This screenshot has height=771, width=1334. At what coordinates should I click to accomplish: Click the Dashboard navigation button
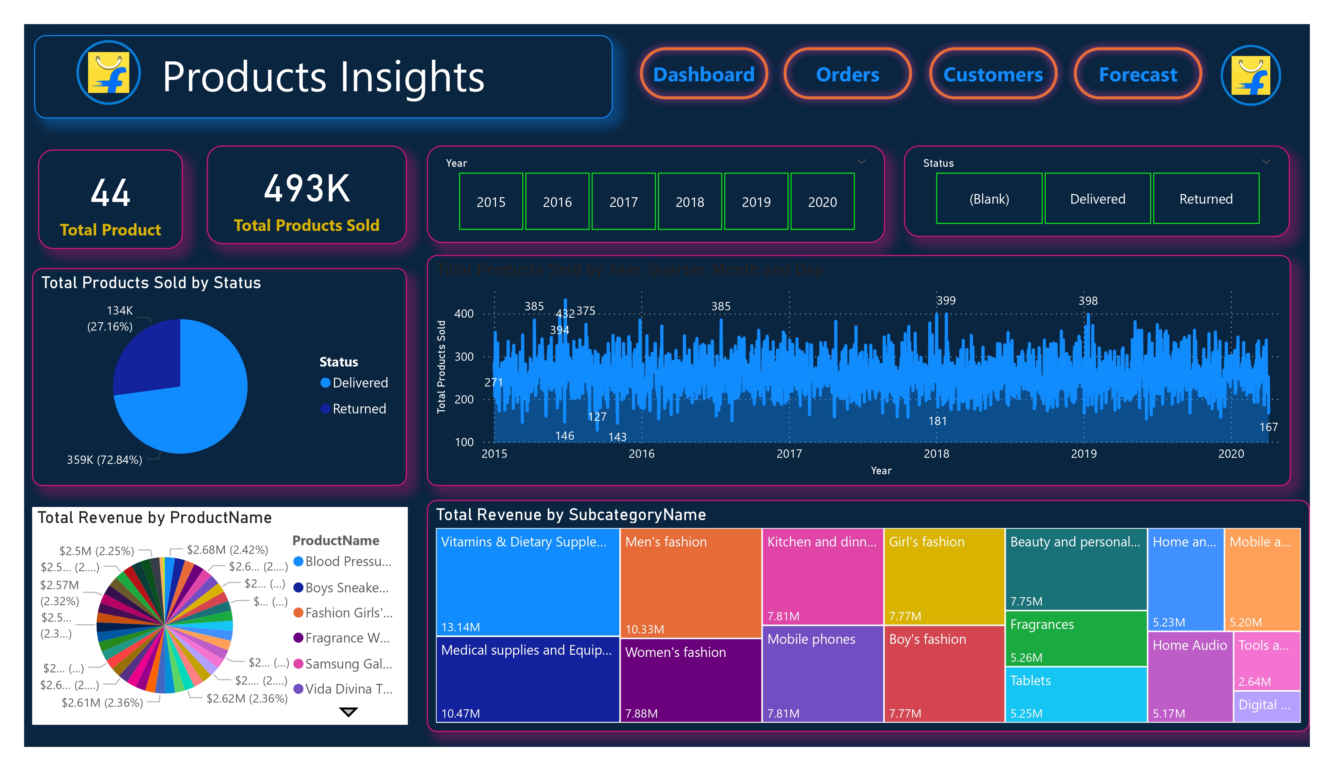(704, 75)
